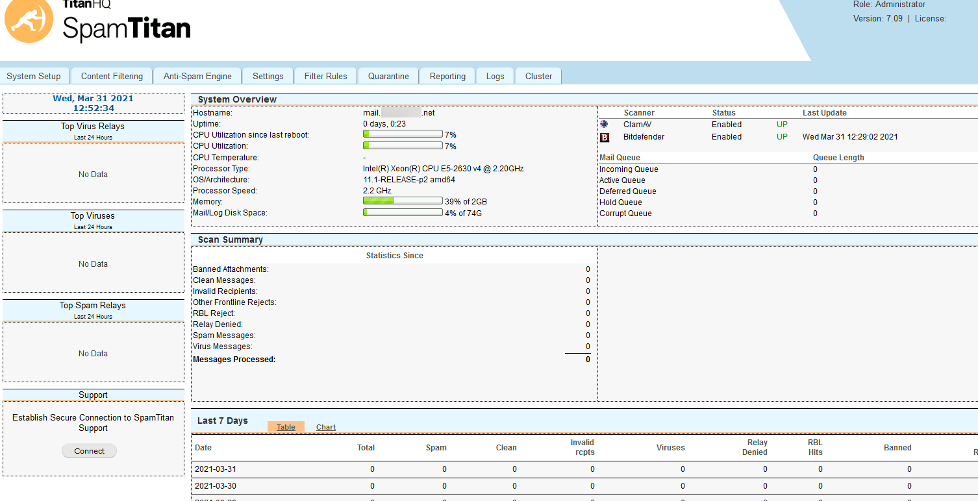Click the Viruses column header
978x501 pixels.
click(x=671, y=448)
